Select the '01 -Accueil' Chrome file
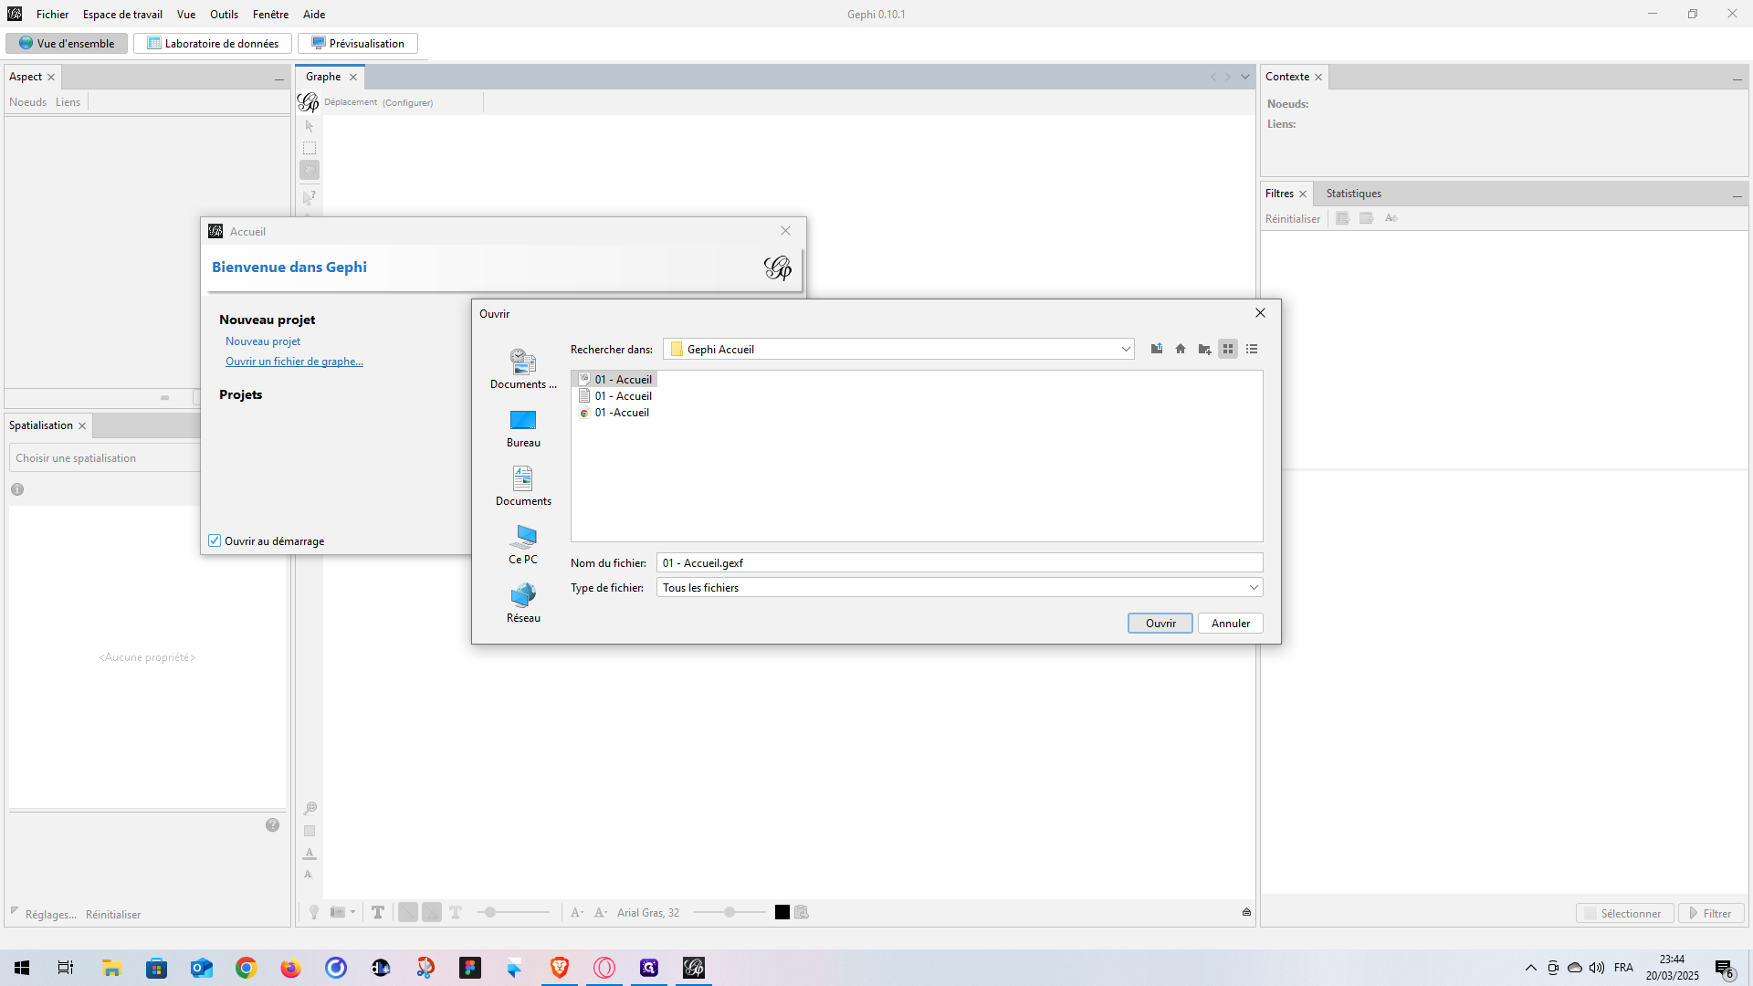The width and height of the screenshot is (1753, 986). coord(614,412)
